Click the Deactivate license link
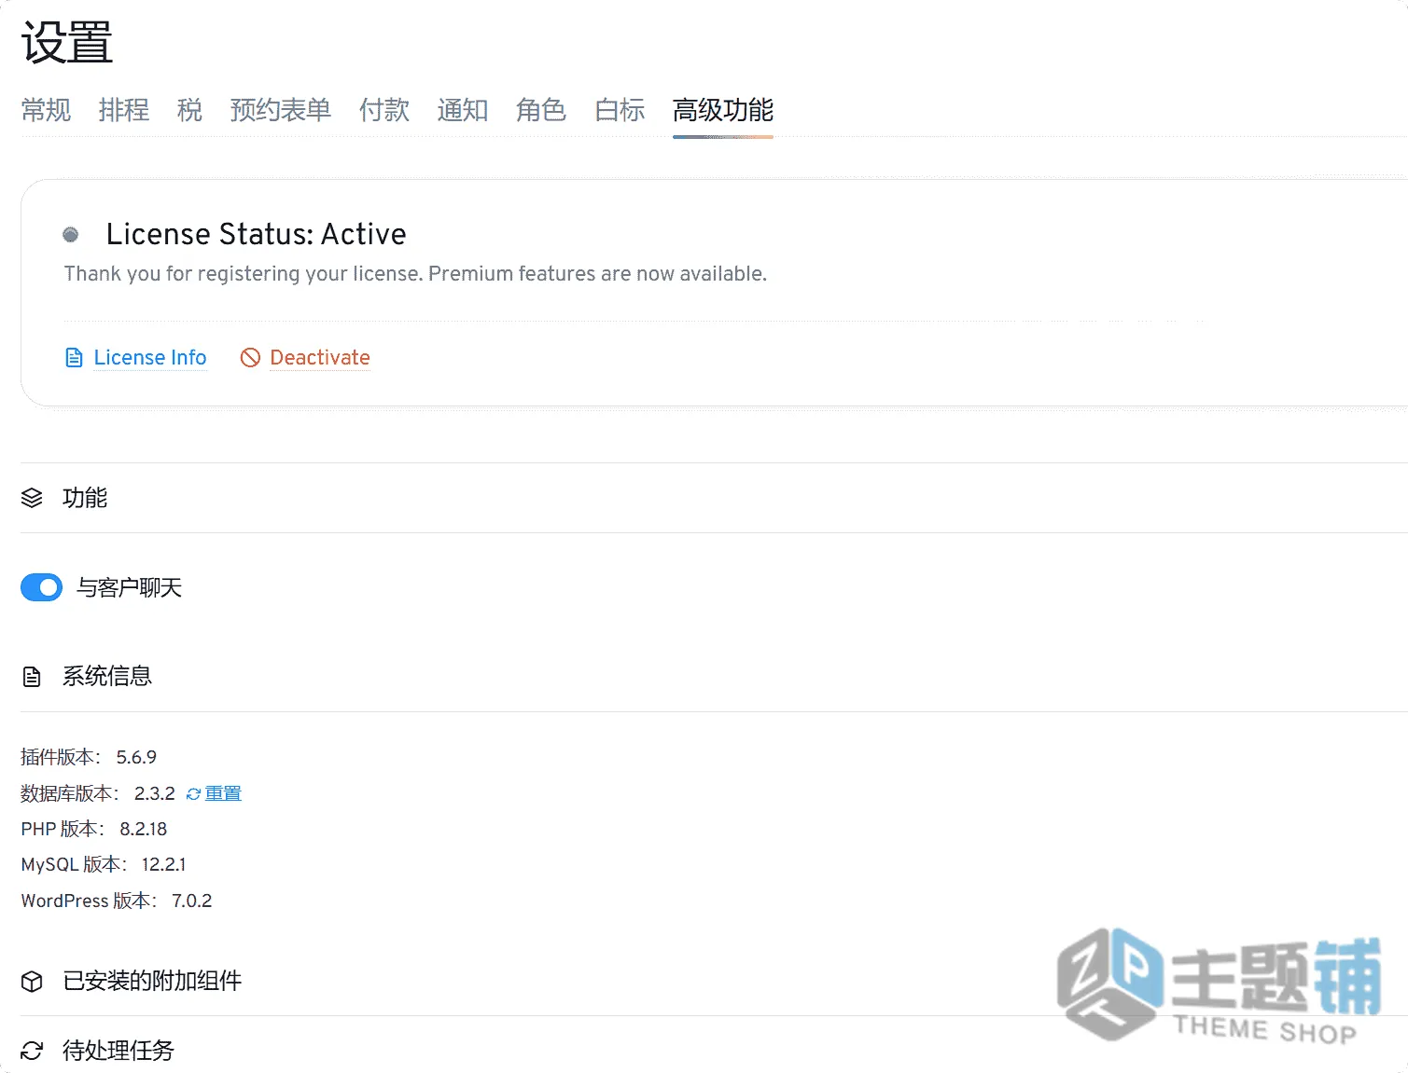 tap(320, 358)
